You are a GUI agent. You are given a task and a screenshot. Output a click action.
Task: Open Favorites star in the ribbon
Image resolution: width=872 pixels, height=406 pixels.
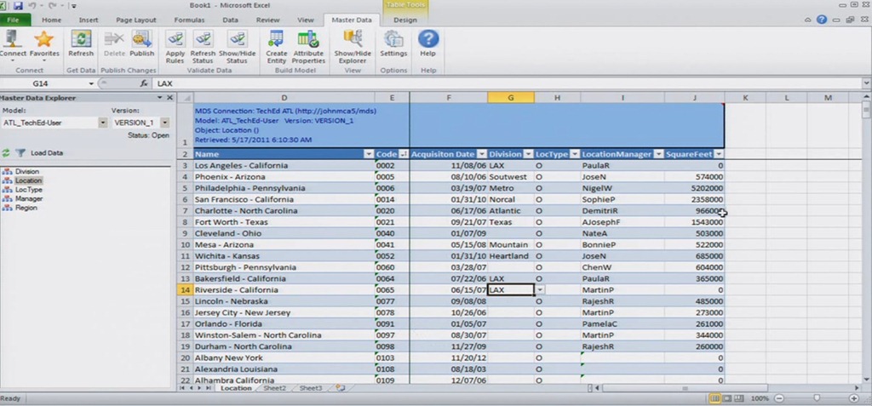tap(44, 44)
